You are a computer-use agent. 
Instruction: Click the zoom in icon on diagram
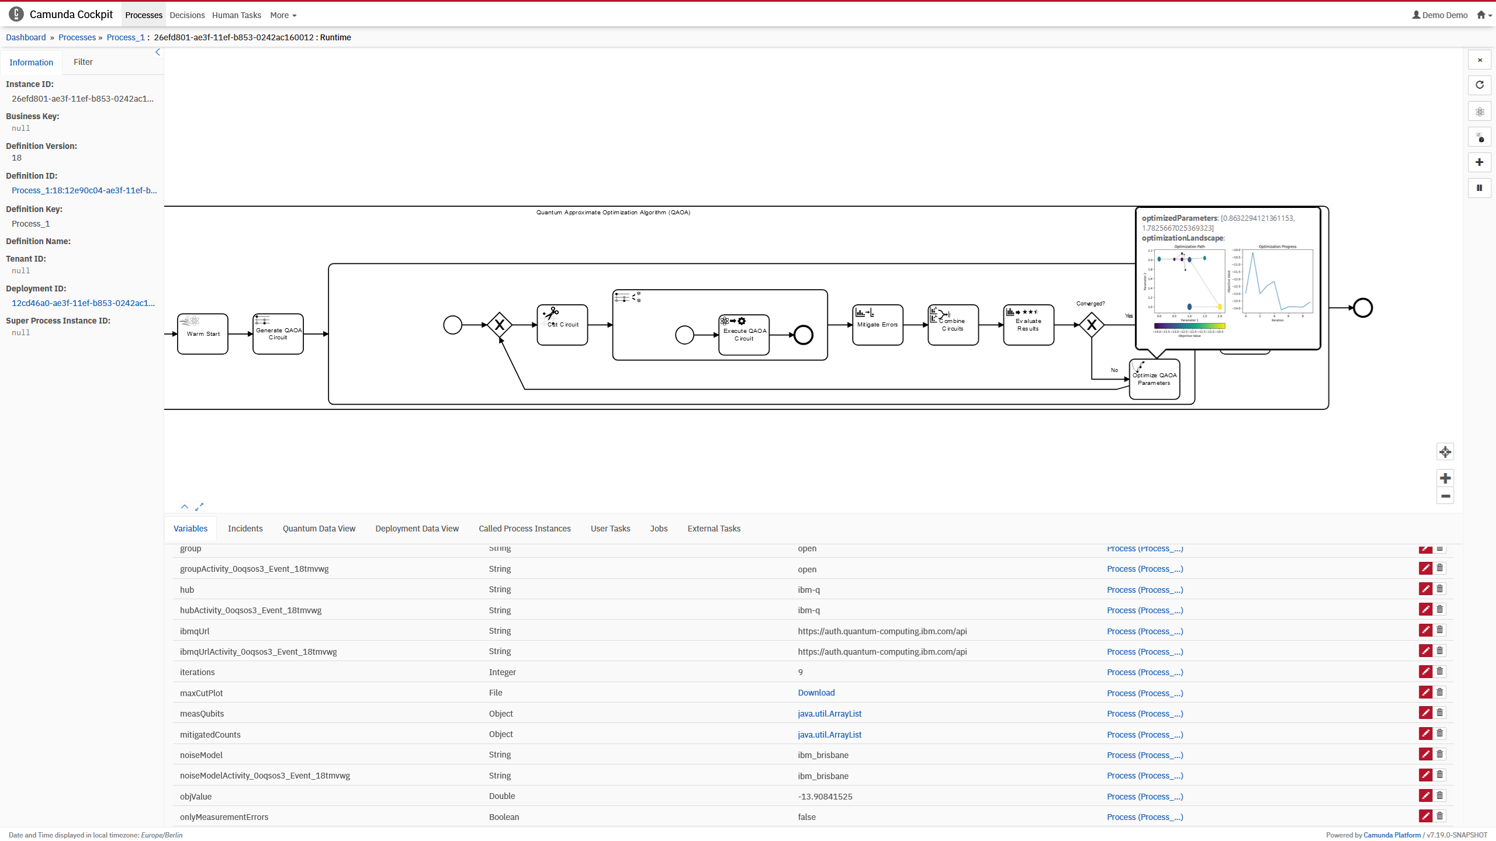pyautogui.click(x=1446, y=478)
